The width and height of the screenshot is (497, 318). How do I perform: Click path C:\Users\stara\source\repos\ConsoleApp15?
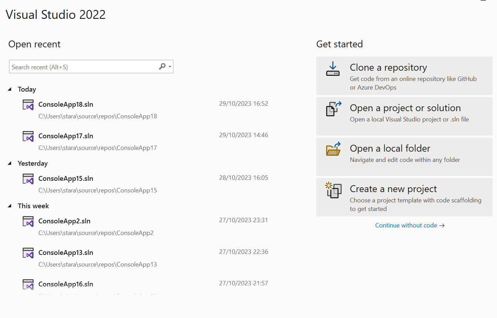coord(97,190)
